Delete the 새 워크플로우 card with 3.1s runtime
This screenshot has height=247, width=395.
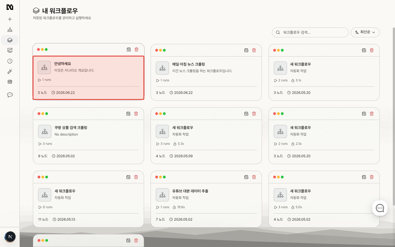pos(372,50)
